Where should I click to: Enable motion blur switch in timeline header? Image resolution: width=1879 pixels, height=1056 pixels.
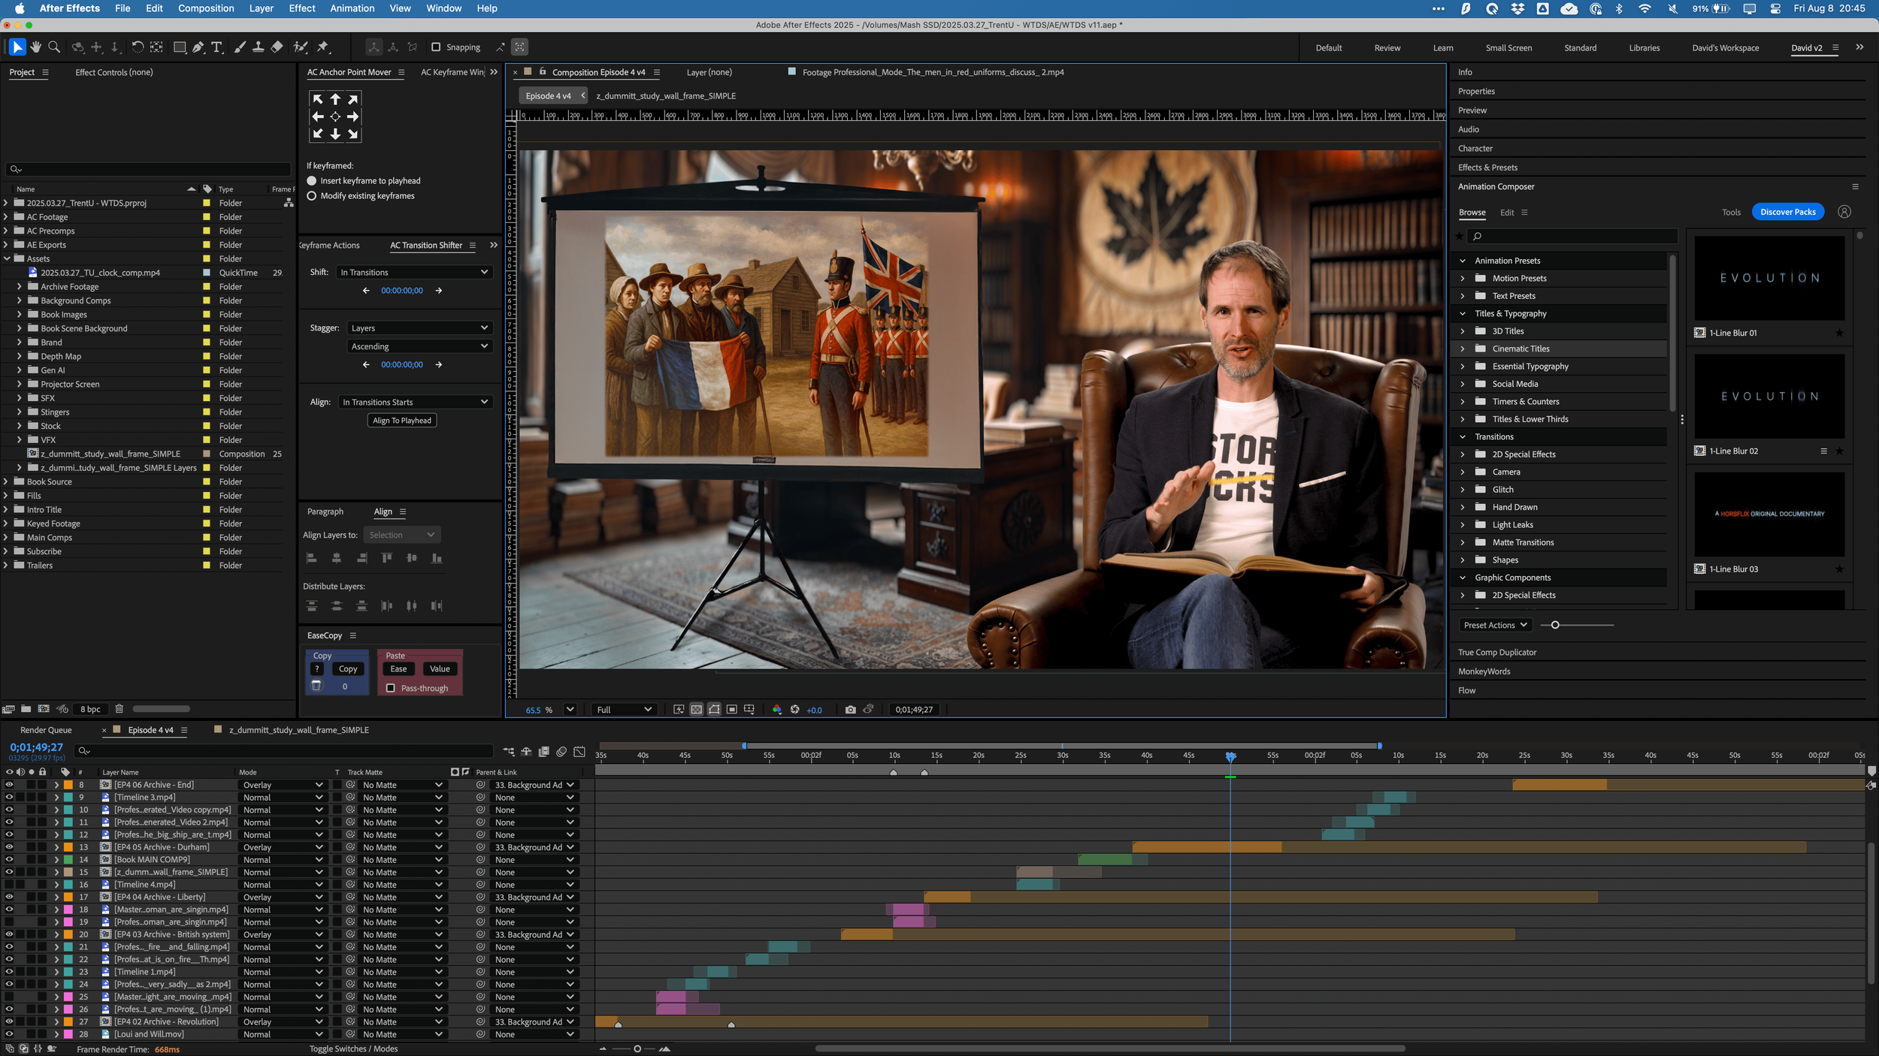click(561, 751)
